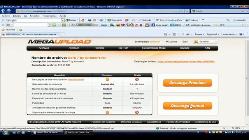
Task: Select the MEGAUPLOAD browser tab
Action: [30, 34]
